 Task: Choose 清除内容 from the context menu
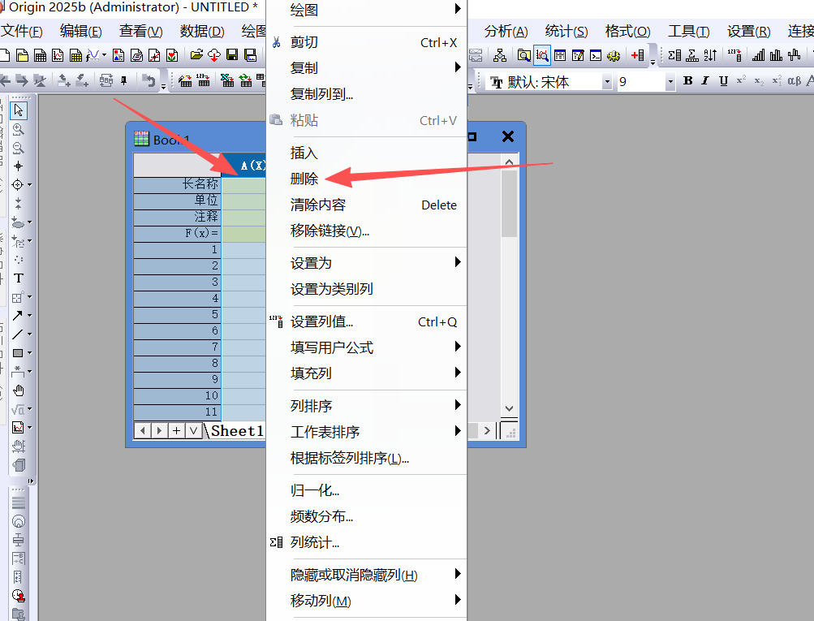[318, 205]
